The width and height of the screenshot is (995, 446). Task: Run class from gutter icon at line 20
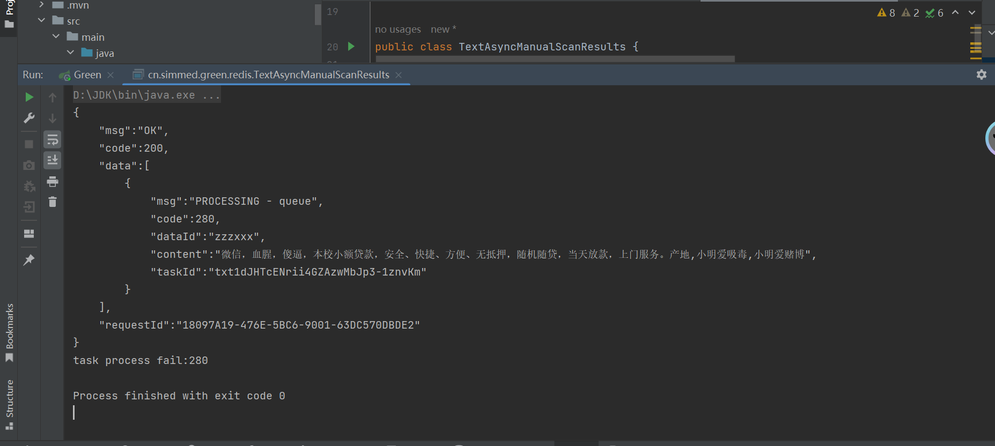tap(351, 47)
